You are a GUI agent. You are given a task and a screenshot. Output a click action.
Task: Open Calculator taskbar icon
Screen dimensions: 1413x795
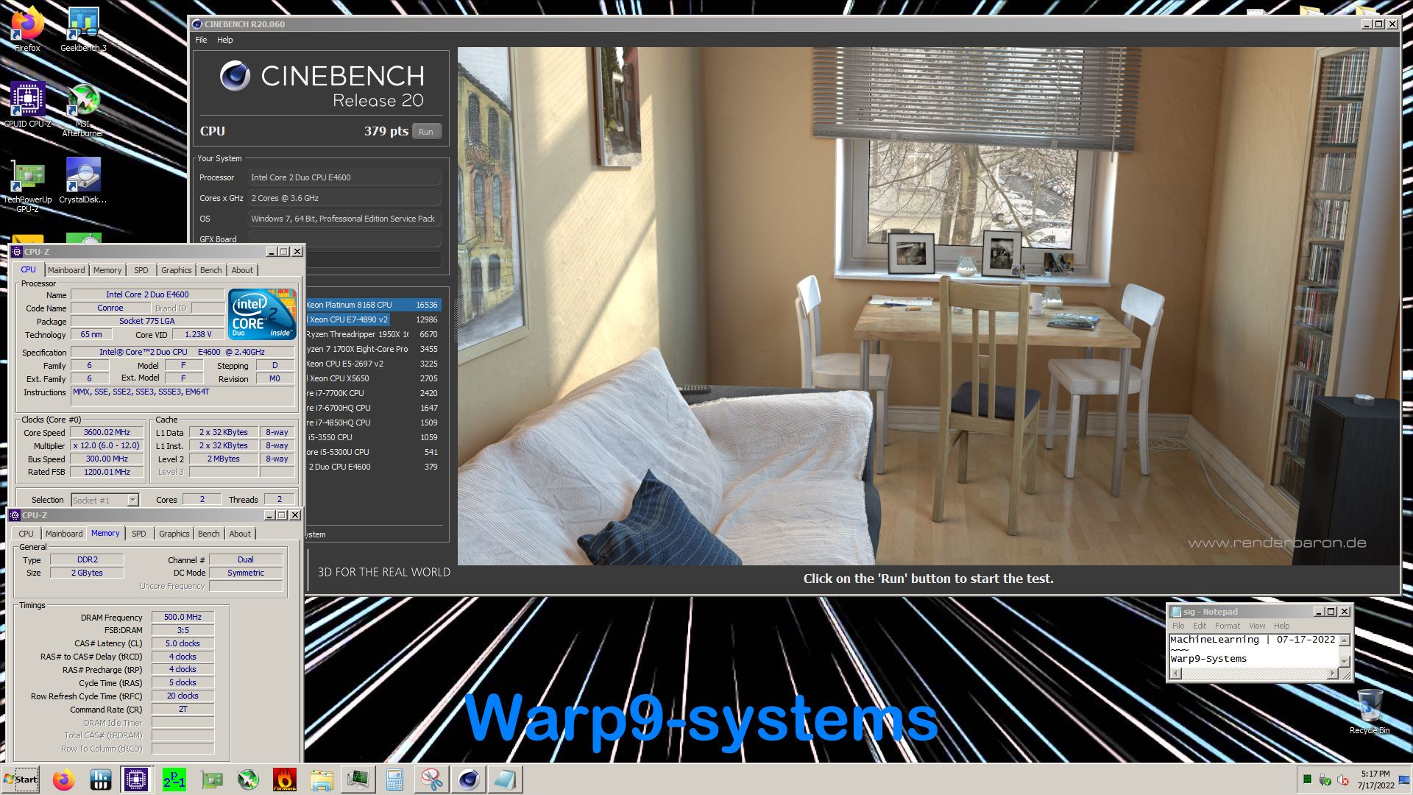[395, 780]
